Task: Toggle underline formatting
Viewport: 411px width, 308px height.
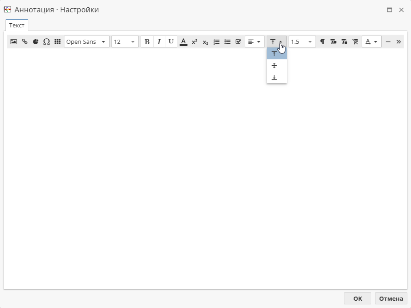Action: (171, 42)
